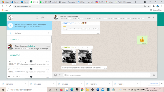The image size is (164, 92).
Task: Show hidden tray icons chevron
Action: 129,90
